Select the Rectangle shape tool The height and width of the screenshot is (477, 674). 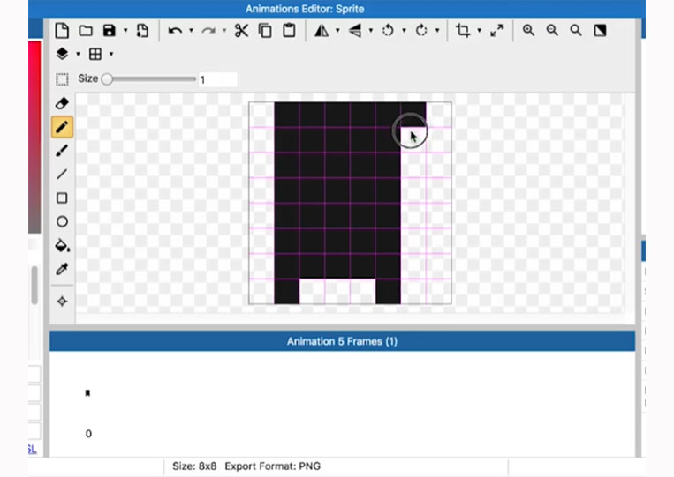click(63, 198)
